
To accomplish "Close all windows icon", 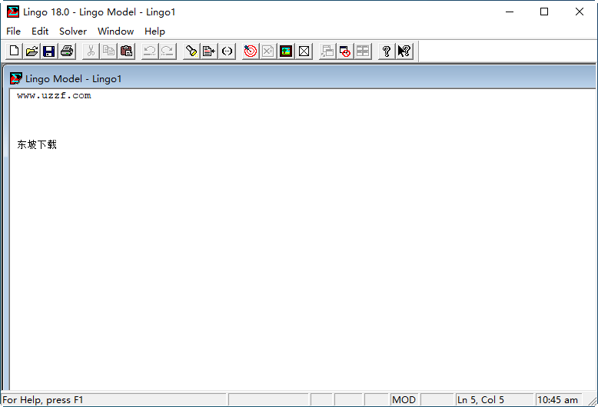I will point(345,51).
